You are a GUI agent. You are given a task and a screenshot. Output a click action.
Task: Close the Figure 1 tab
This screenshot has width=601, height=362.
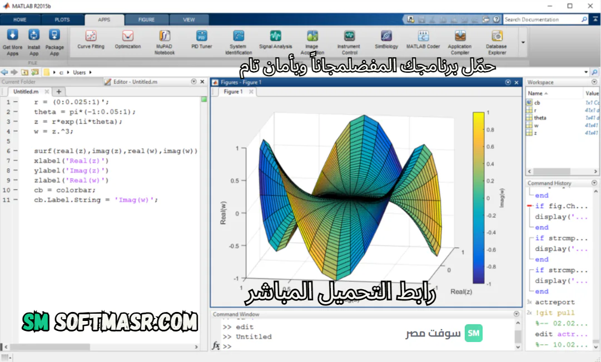(251, 92)
